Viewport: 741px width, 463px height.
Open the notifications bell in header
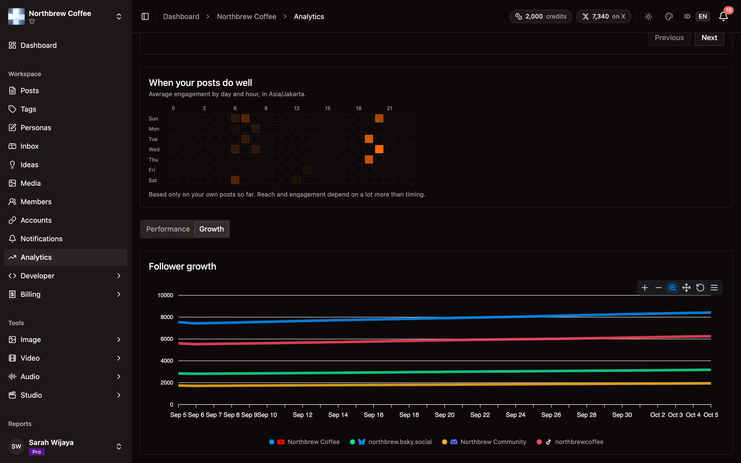point(723,16)
